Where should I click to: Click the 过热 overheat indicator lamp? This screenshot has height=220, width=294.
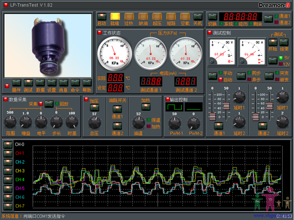(129, 16)
